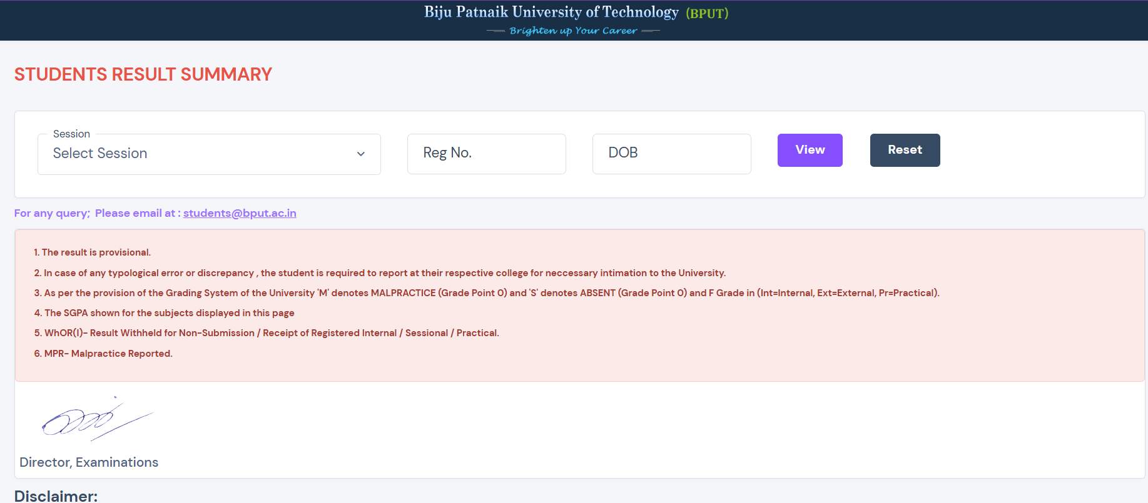Click the Reset button

(x=905, y=150)
